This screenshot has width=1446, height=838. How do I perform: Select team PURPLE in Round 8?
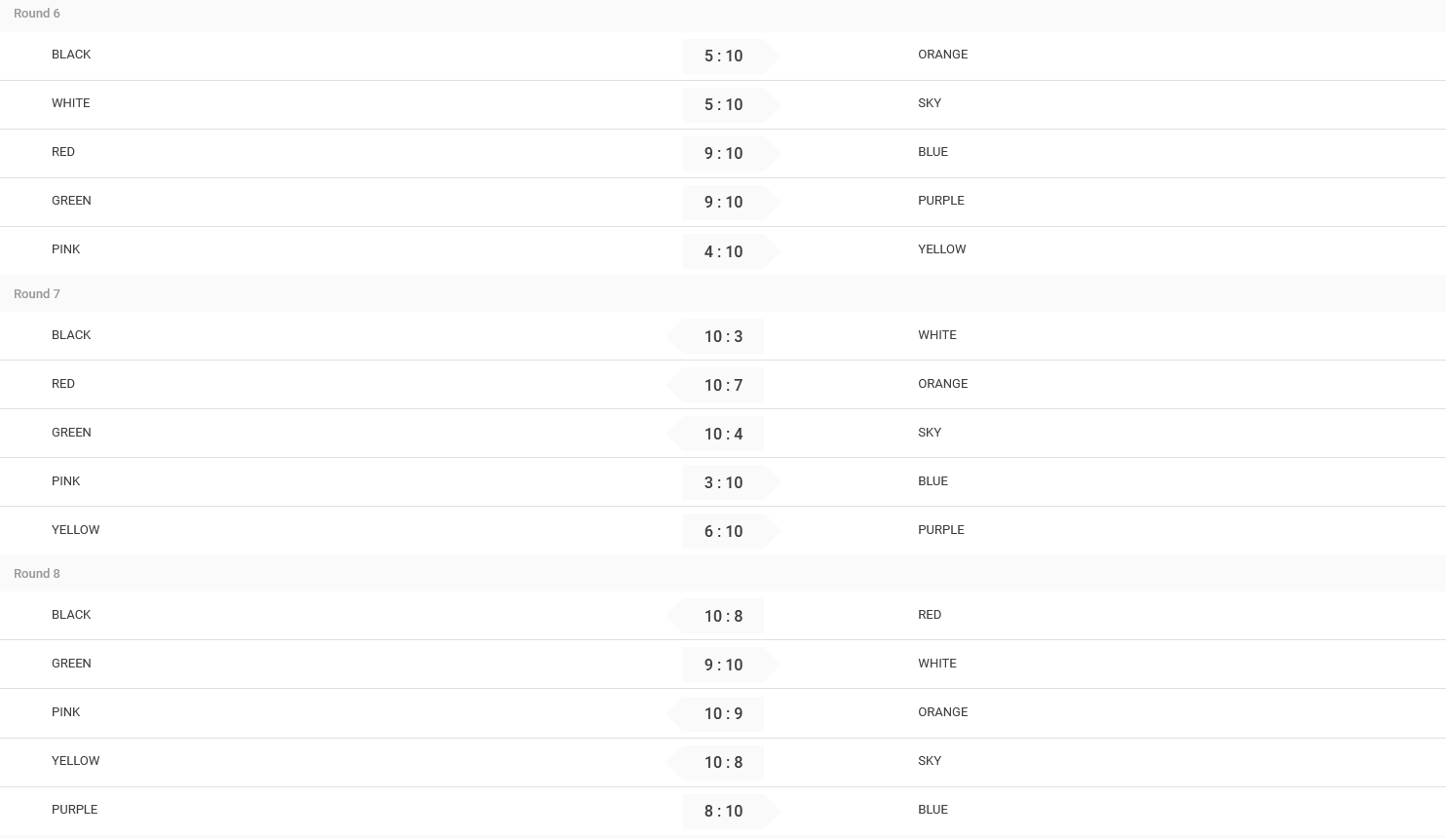74,810
